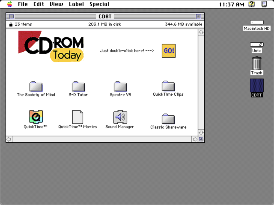Click the scroll down arrow
The width and height of the screenshot is (274, 205).
coord(201,133)
